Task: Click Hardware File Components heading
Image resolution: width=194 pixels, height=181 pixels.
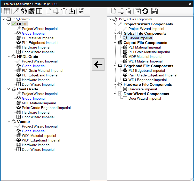Action: [x=148, y=84]
